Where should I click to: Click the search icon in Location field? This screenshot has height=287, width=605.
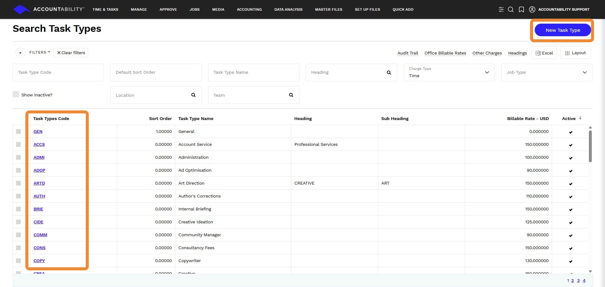click(x=193, y=95)
